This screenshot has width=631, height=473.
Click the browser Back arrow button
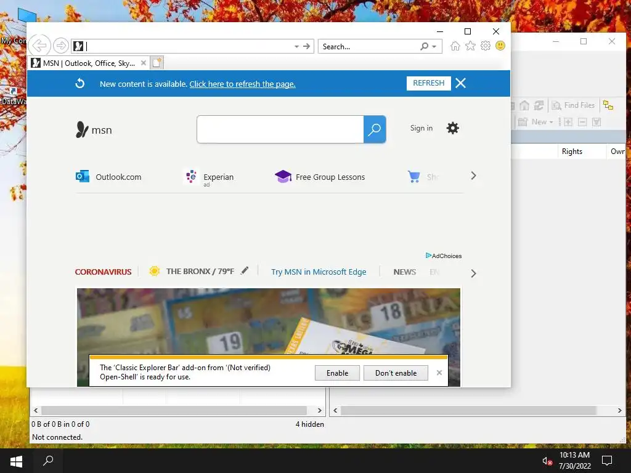(x=39, y=46)
